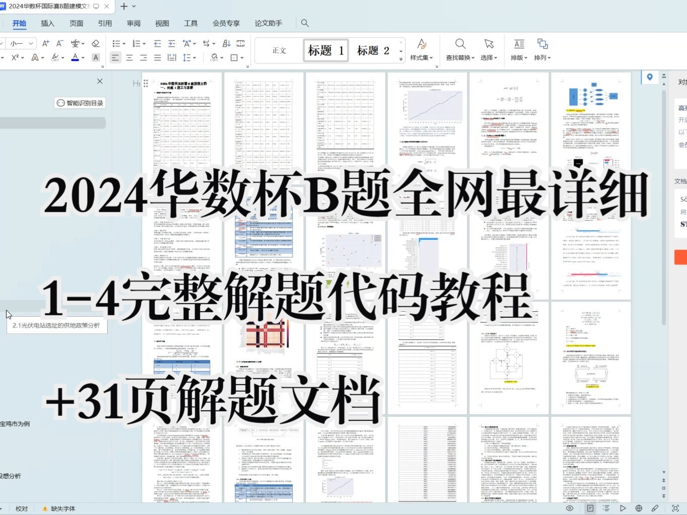The height and width of the screenshot is (515, 687).
Task: Click 智能识别目录 button
Action: (x=80, y=103)
